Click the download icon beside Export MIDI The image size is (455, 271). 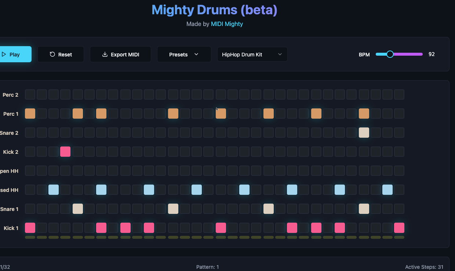[104, 54]
